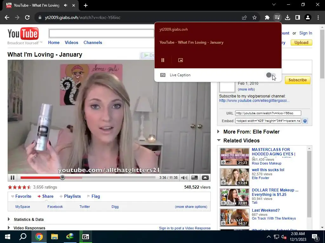Screen dimensions: 325x243
Task: Click the yellow Upload button
Action: pos(302,43)
